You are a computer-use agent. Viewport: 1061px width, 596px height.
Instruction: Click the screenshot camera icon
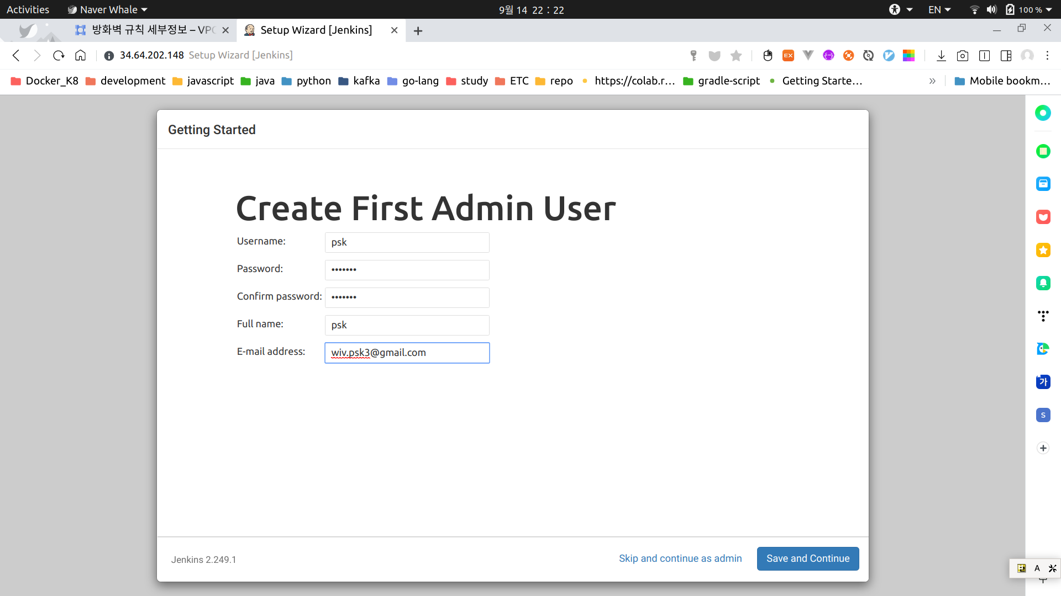962,55
